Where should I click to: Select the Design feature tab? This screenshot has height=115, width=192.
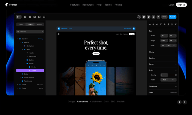[71, 101]
